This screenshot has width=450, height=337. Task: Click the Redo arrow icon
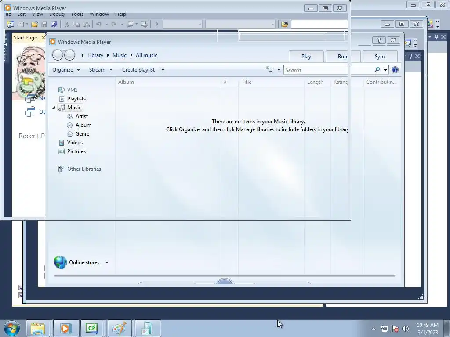point(114,25)
